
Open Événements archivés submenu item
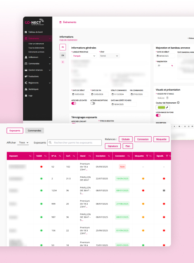[x=36, y=52]
